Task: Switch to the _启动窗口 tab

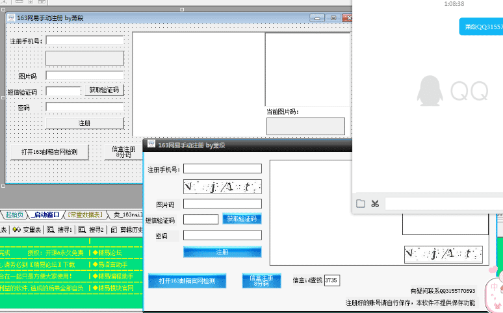Action: coord(45,214)
